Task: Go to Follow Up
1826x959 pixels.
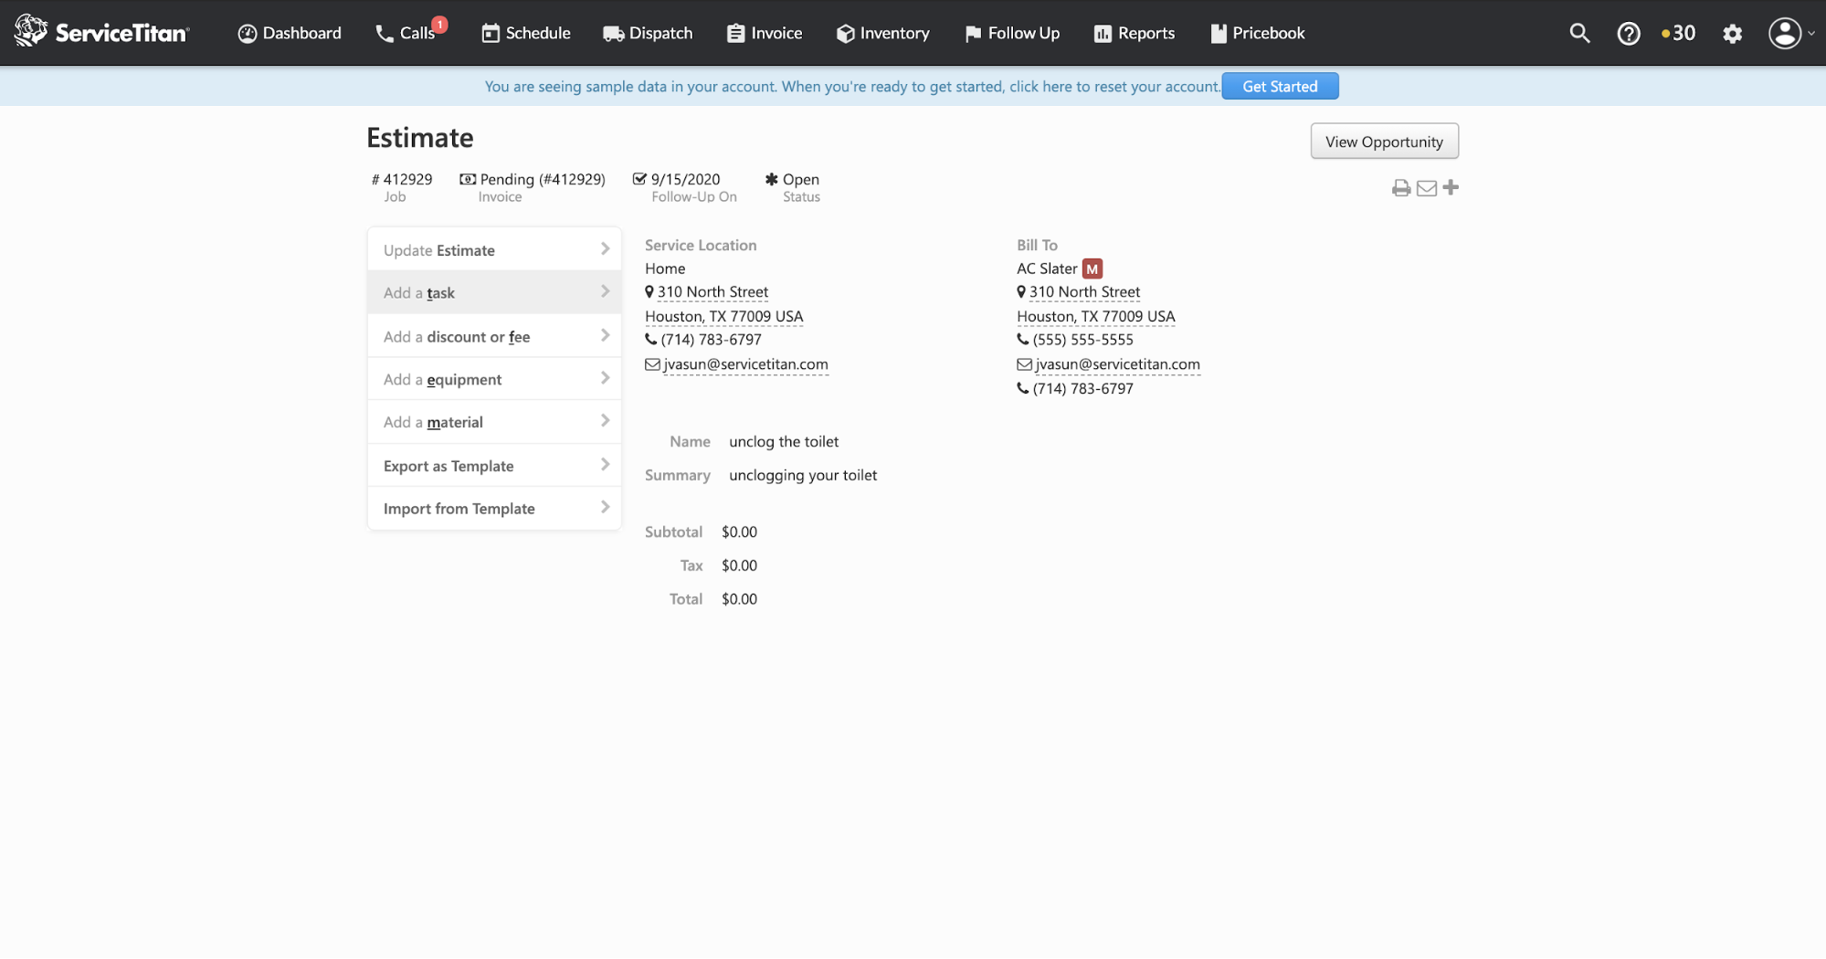Action: coord(1012,33)
